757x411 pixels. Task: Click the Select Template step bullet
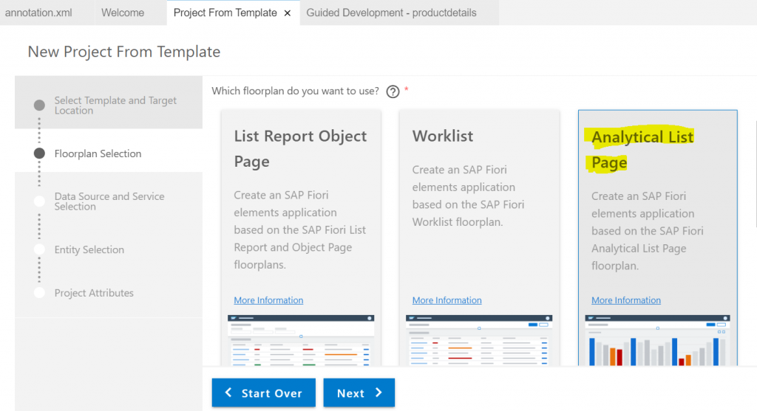tap(40, 105)
